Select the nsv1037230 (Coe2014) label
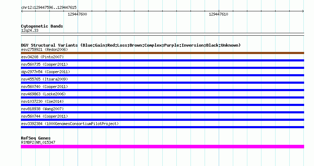Image resolution: width=314 pixels, height=166 pixels. 42,101
